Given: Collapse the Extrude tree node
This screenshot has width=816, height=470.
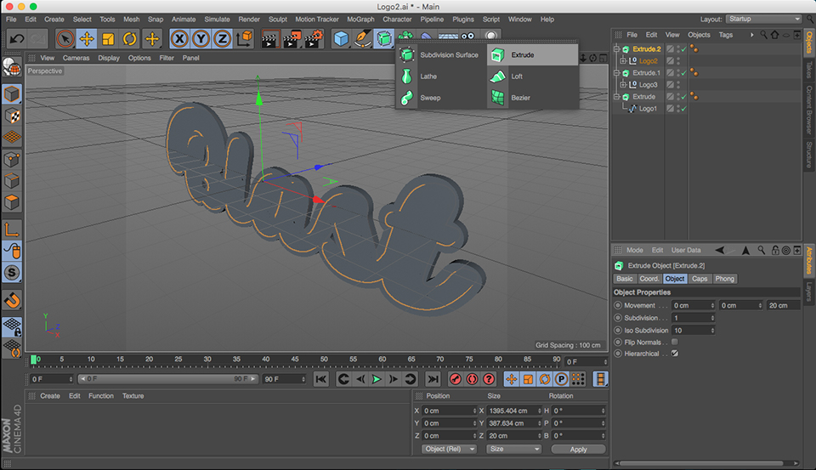Looking at the screenshot, I should (x=617, y=97).
